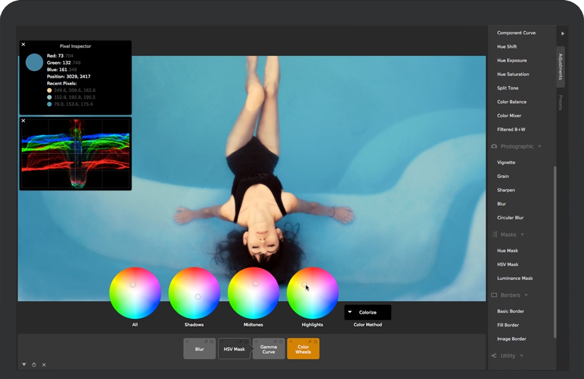This screenshot has width=584, height=379.
Task: Close the waveform scope panel
Action: click(23, 121)
